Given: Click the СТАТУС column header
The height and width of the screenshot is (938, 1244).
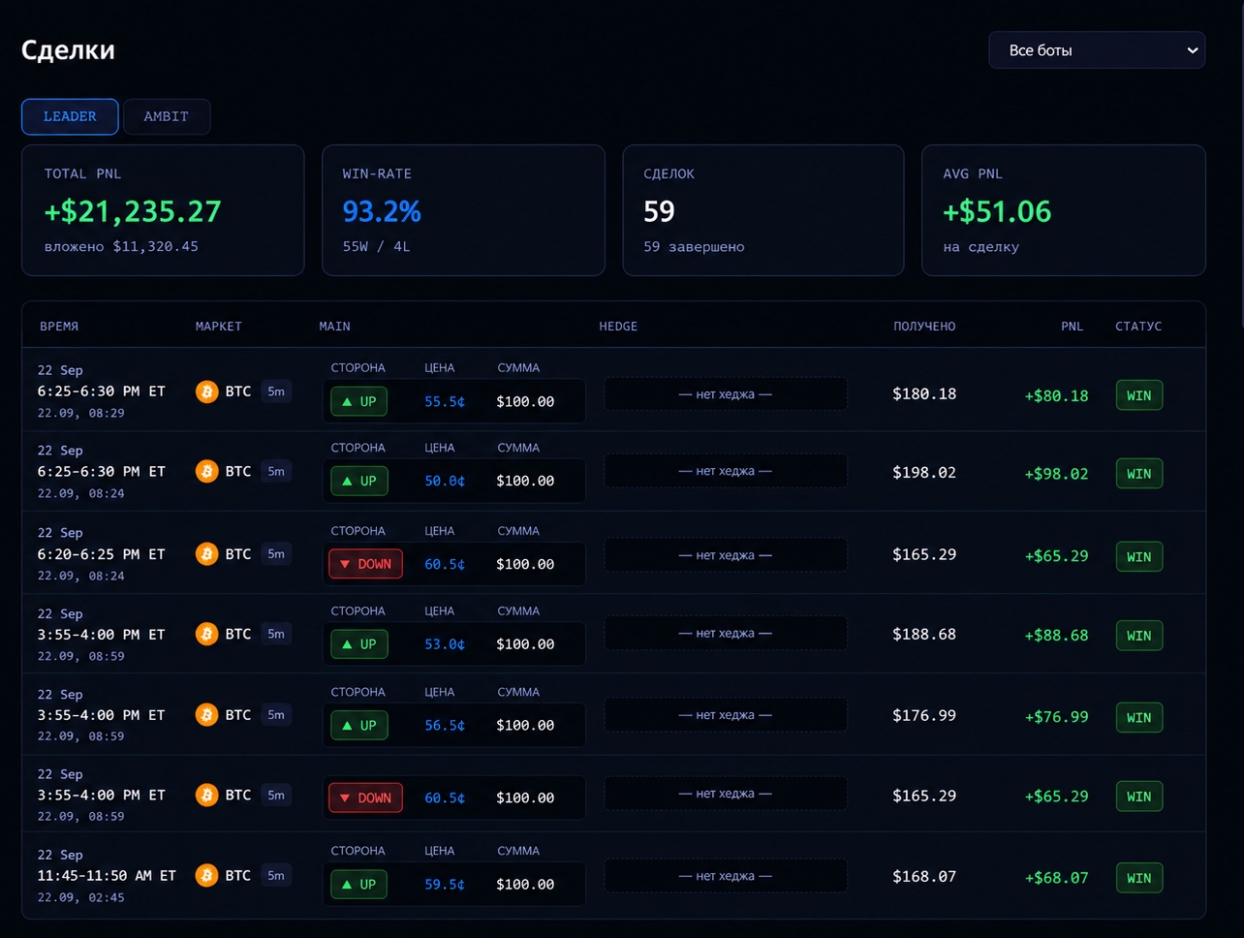Looking at the screenshot, I should pyautogui.click(x=1138, y=327).
